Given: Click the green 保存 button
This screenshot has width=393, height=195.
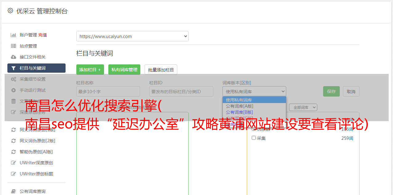Looking at the screenshot, I should pos(331,91).
